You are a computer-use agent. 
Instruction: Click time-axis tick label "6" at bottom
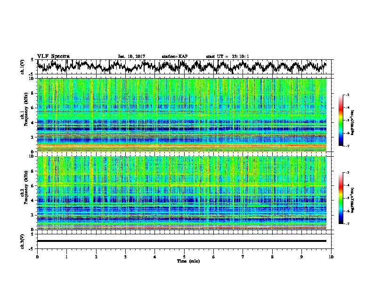coord(214,257)
